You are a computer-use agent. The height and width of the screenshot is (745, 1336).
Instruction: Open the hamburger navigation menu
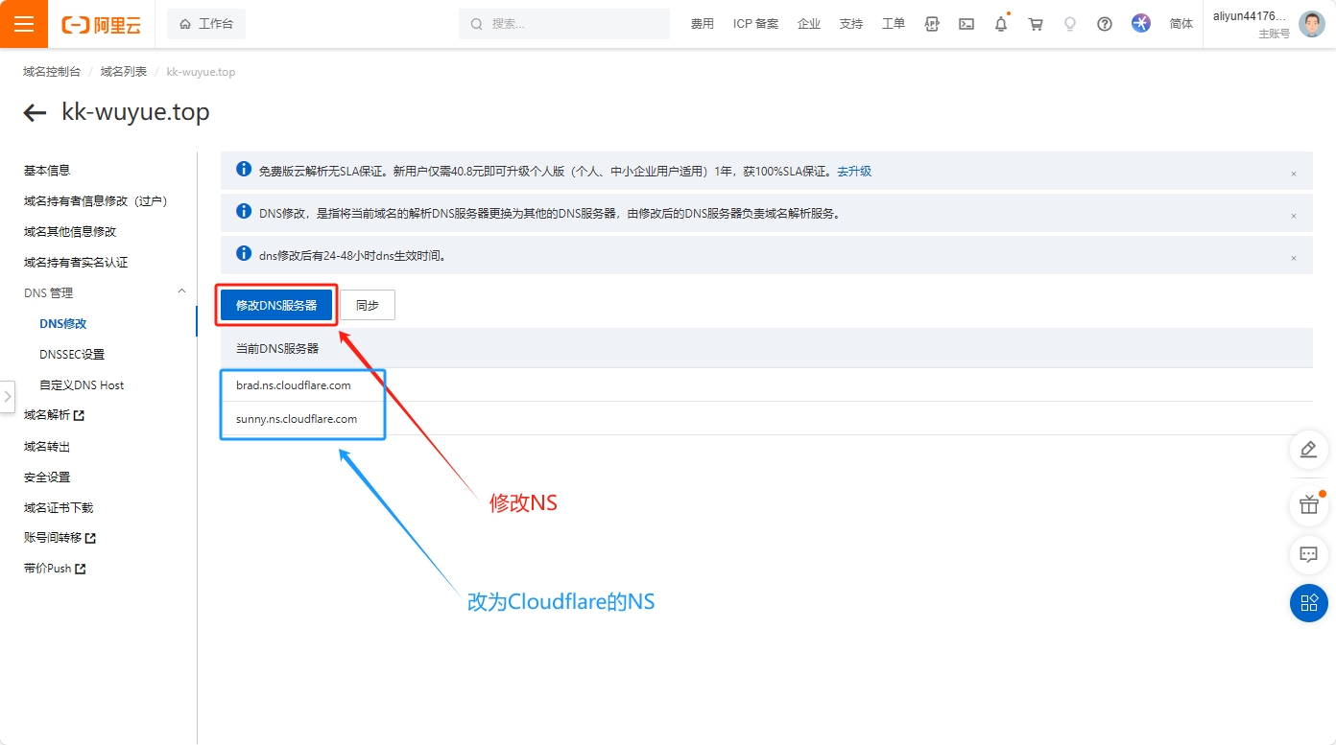click(24, 24)
